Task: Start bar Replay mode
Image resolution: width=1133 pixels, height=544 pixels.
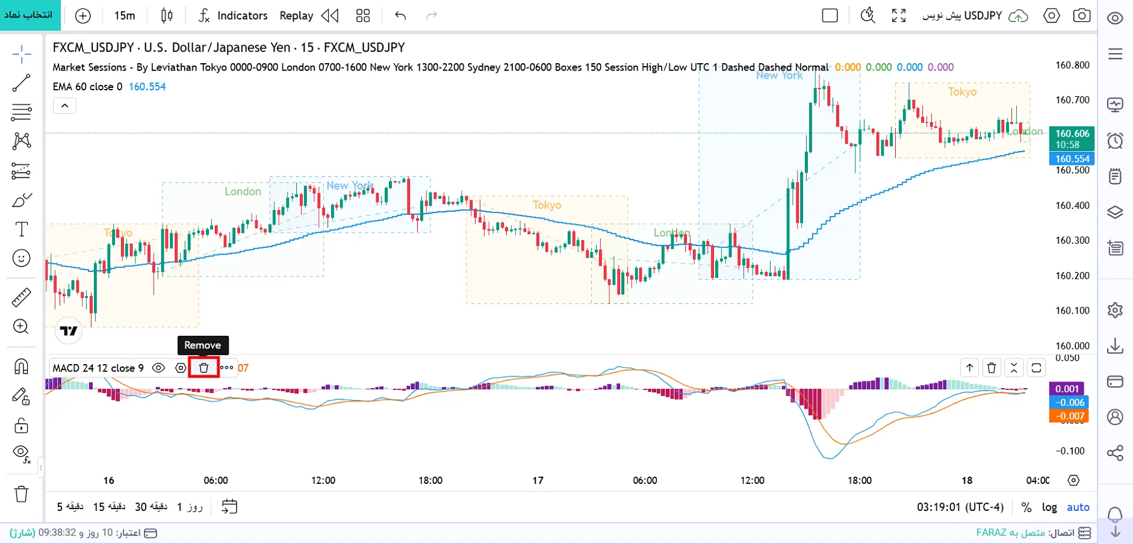Action: pos(309,16)
